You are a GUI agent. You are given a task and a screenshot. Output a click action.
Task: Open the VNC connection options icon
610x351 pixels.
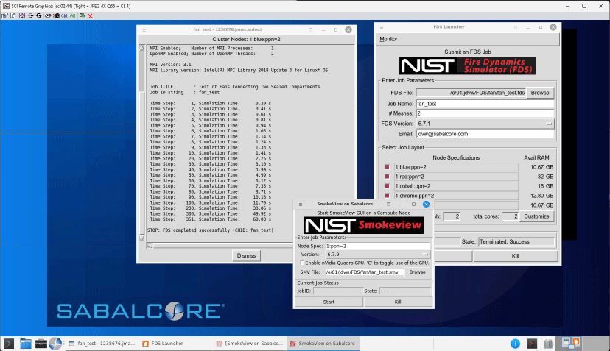point(4,15)
